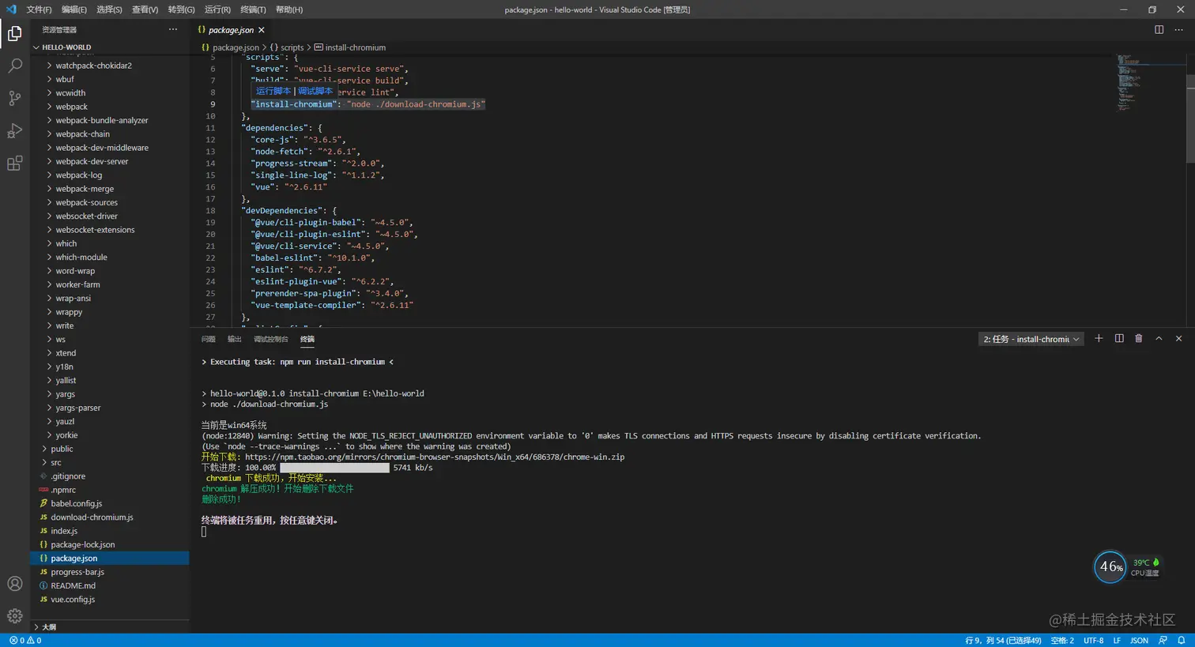Viewport: 1195px width, 647px height.
Task: Open the 文件(F) menu
Action: coord(39,9)
